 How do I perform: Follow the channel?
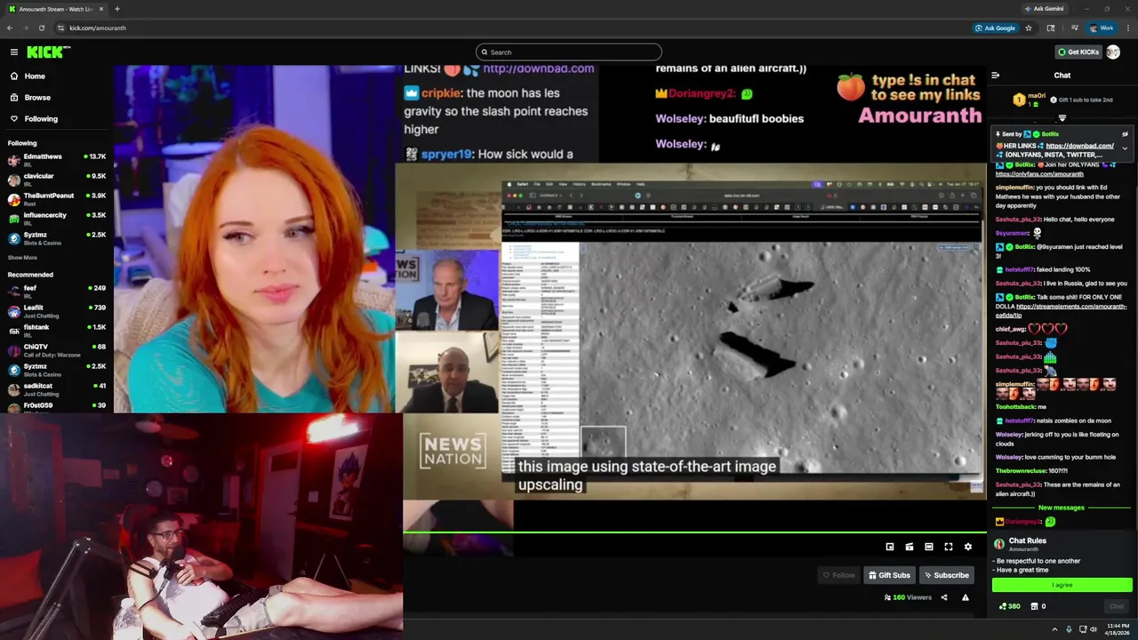tap(838, 575)
